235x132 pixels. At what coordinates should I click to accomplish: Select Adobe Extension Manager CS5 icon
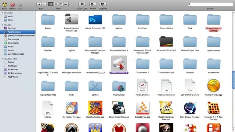(x=72, y=19)
